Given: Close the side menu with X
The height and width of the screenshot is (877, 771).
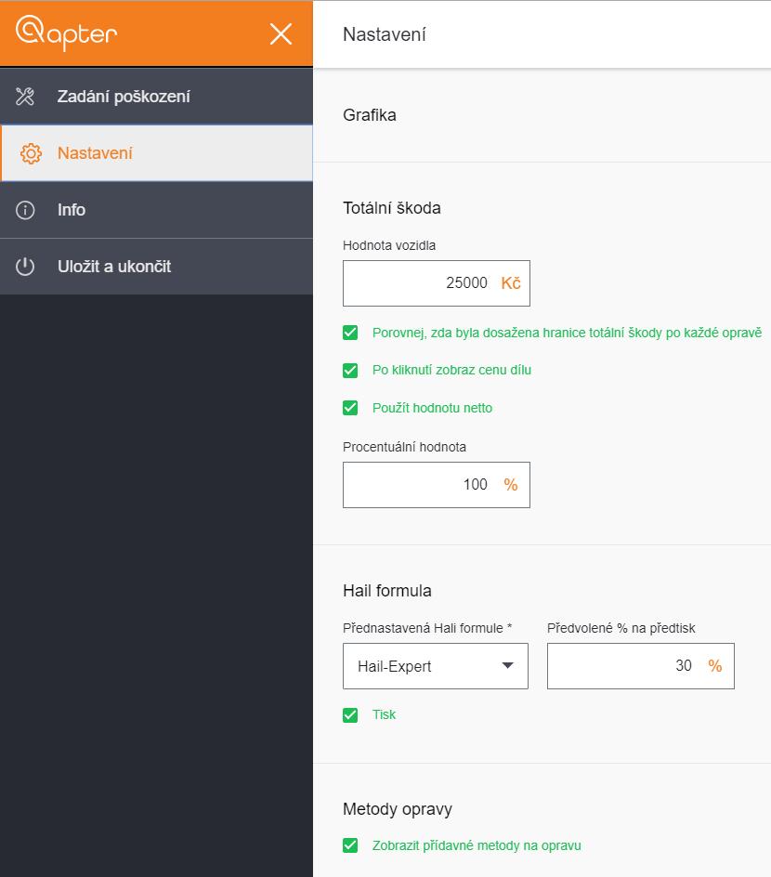Looking at the screenshot, I should [281, 33].
